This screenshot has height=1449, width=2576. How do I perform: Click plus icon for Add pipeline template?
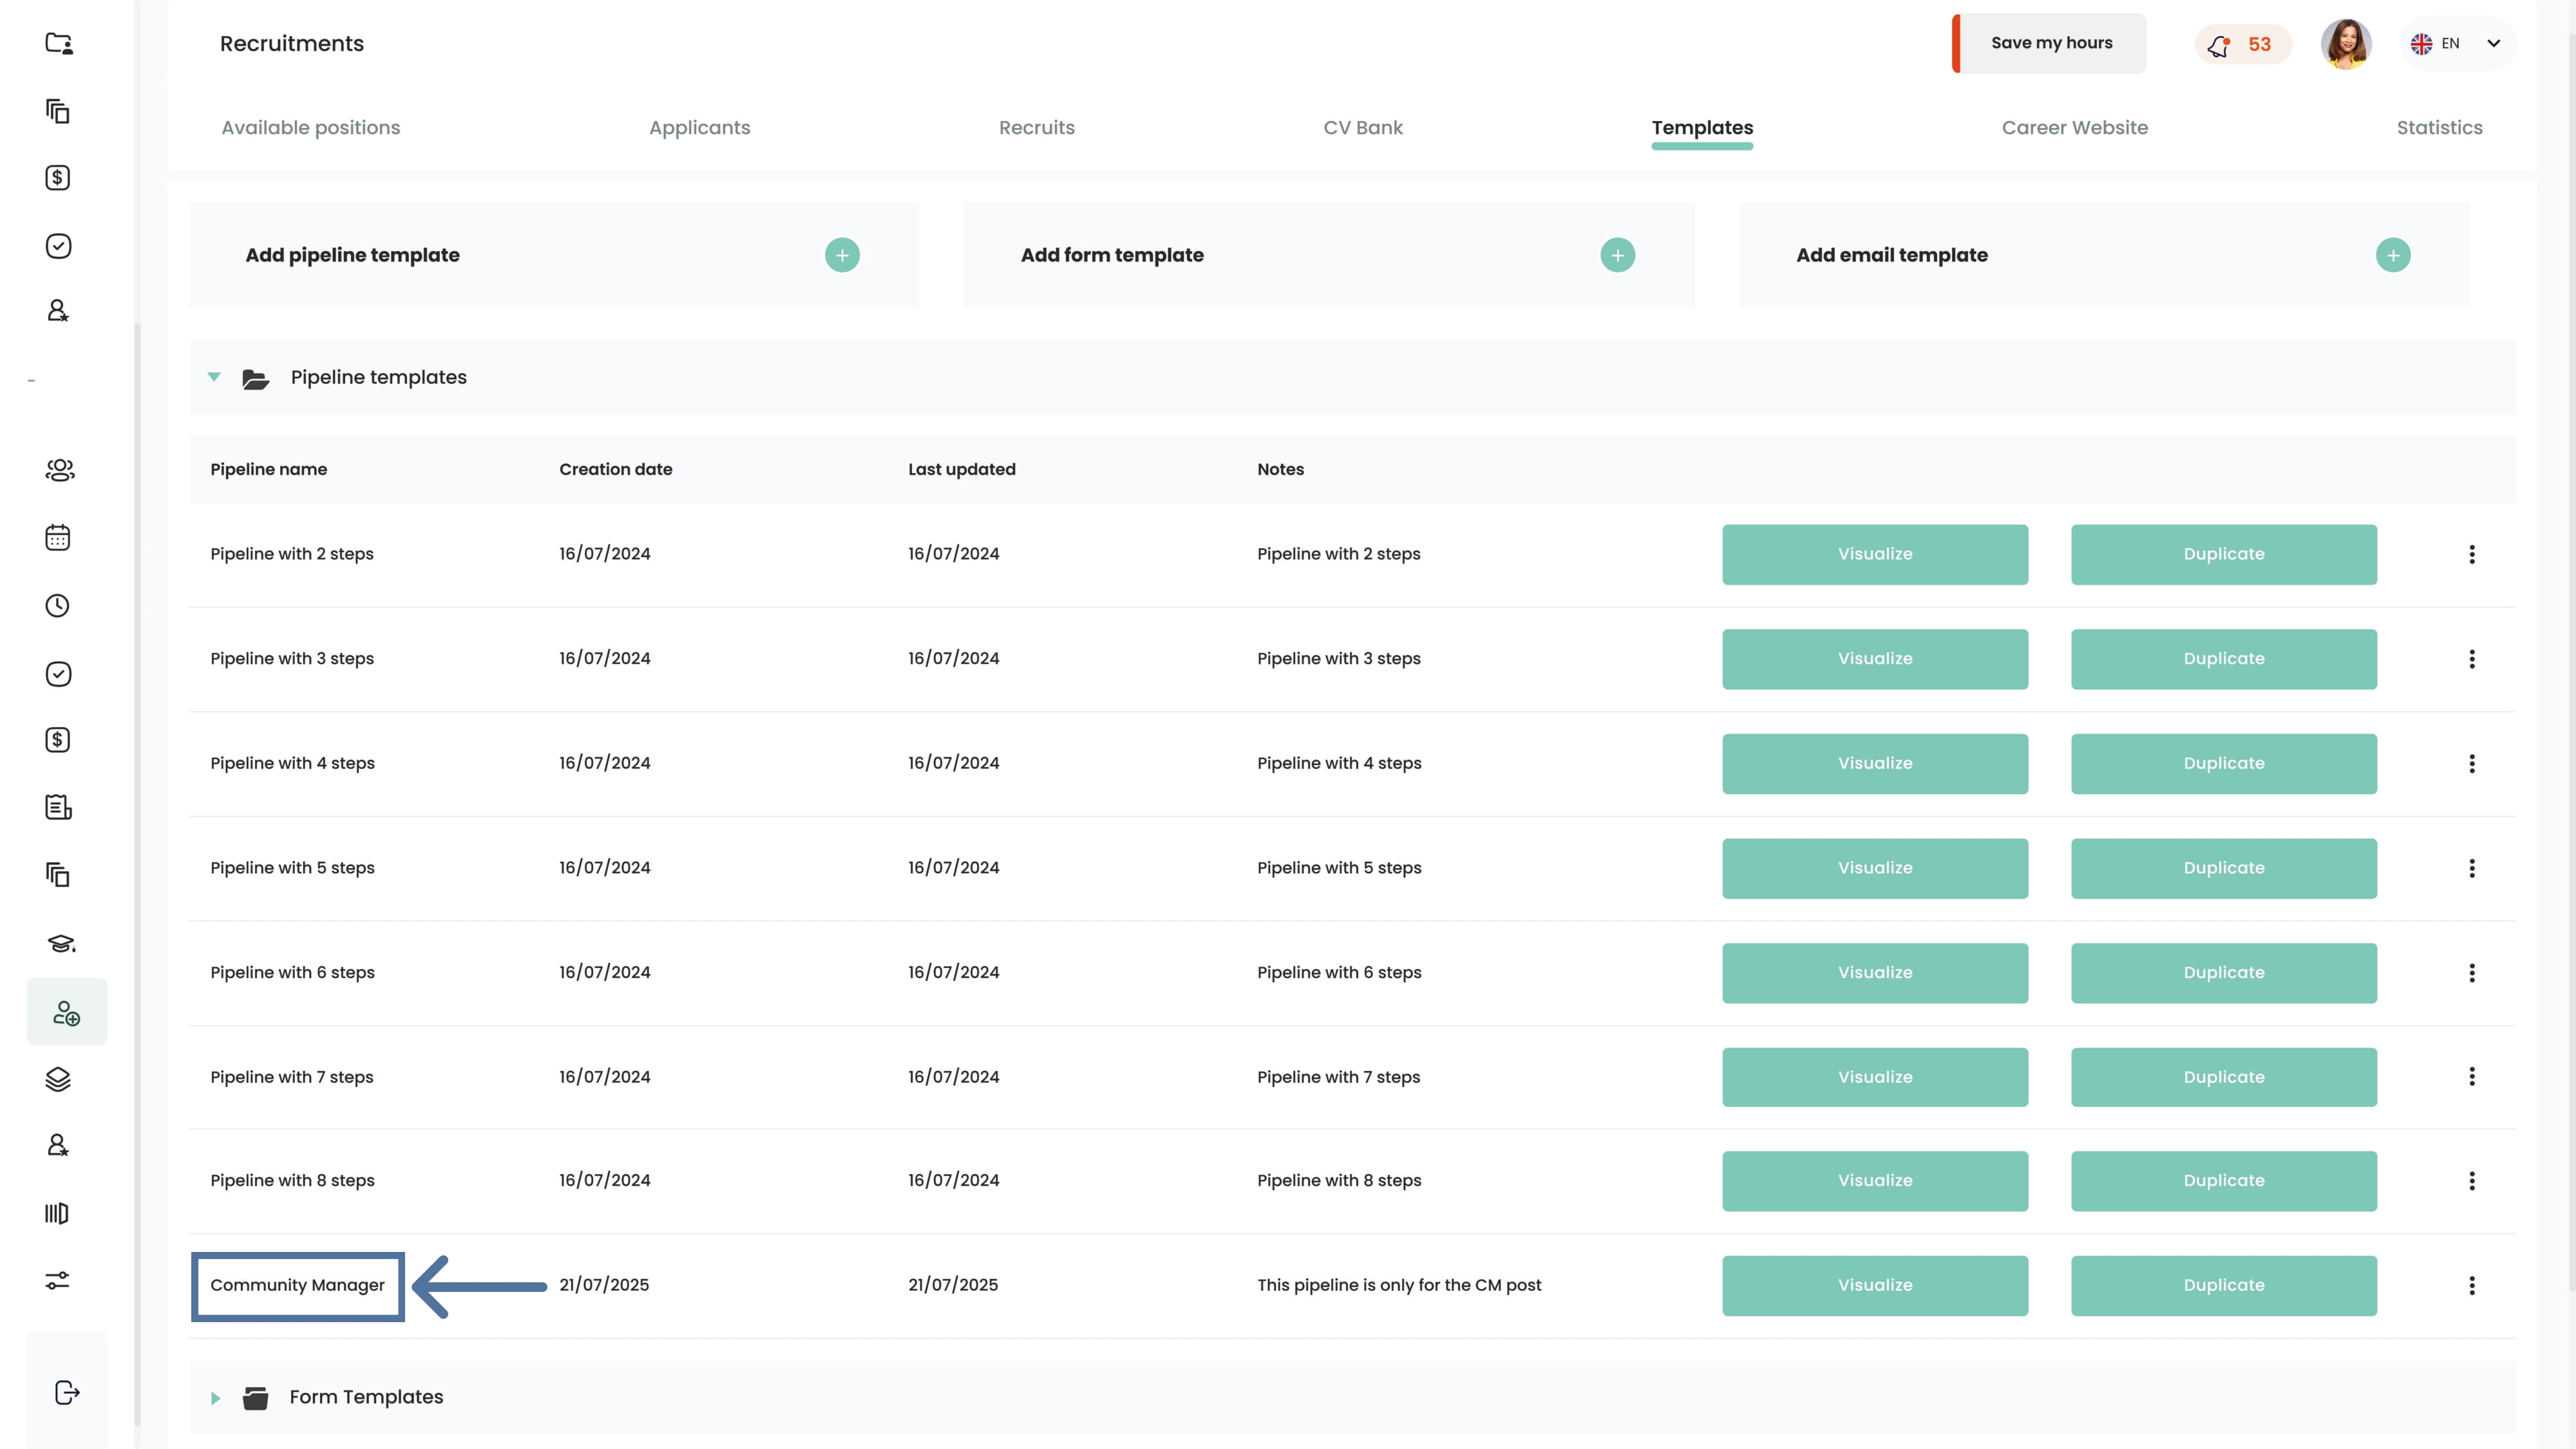tap(842, 255)
